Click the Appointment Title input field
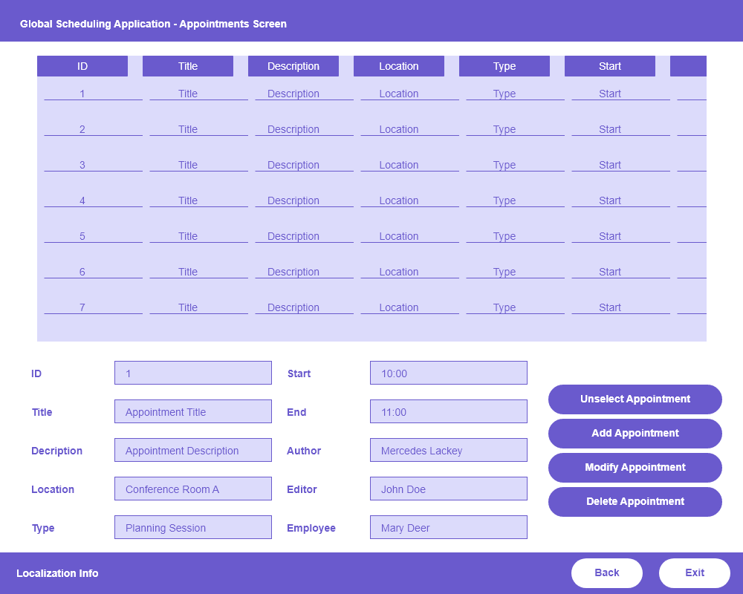The height and width of the screenshot is (594, 743). (192, 411)
